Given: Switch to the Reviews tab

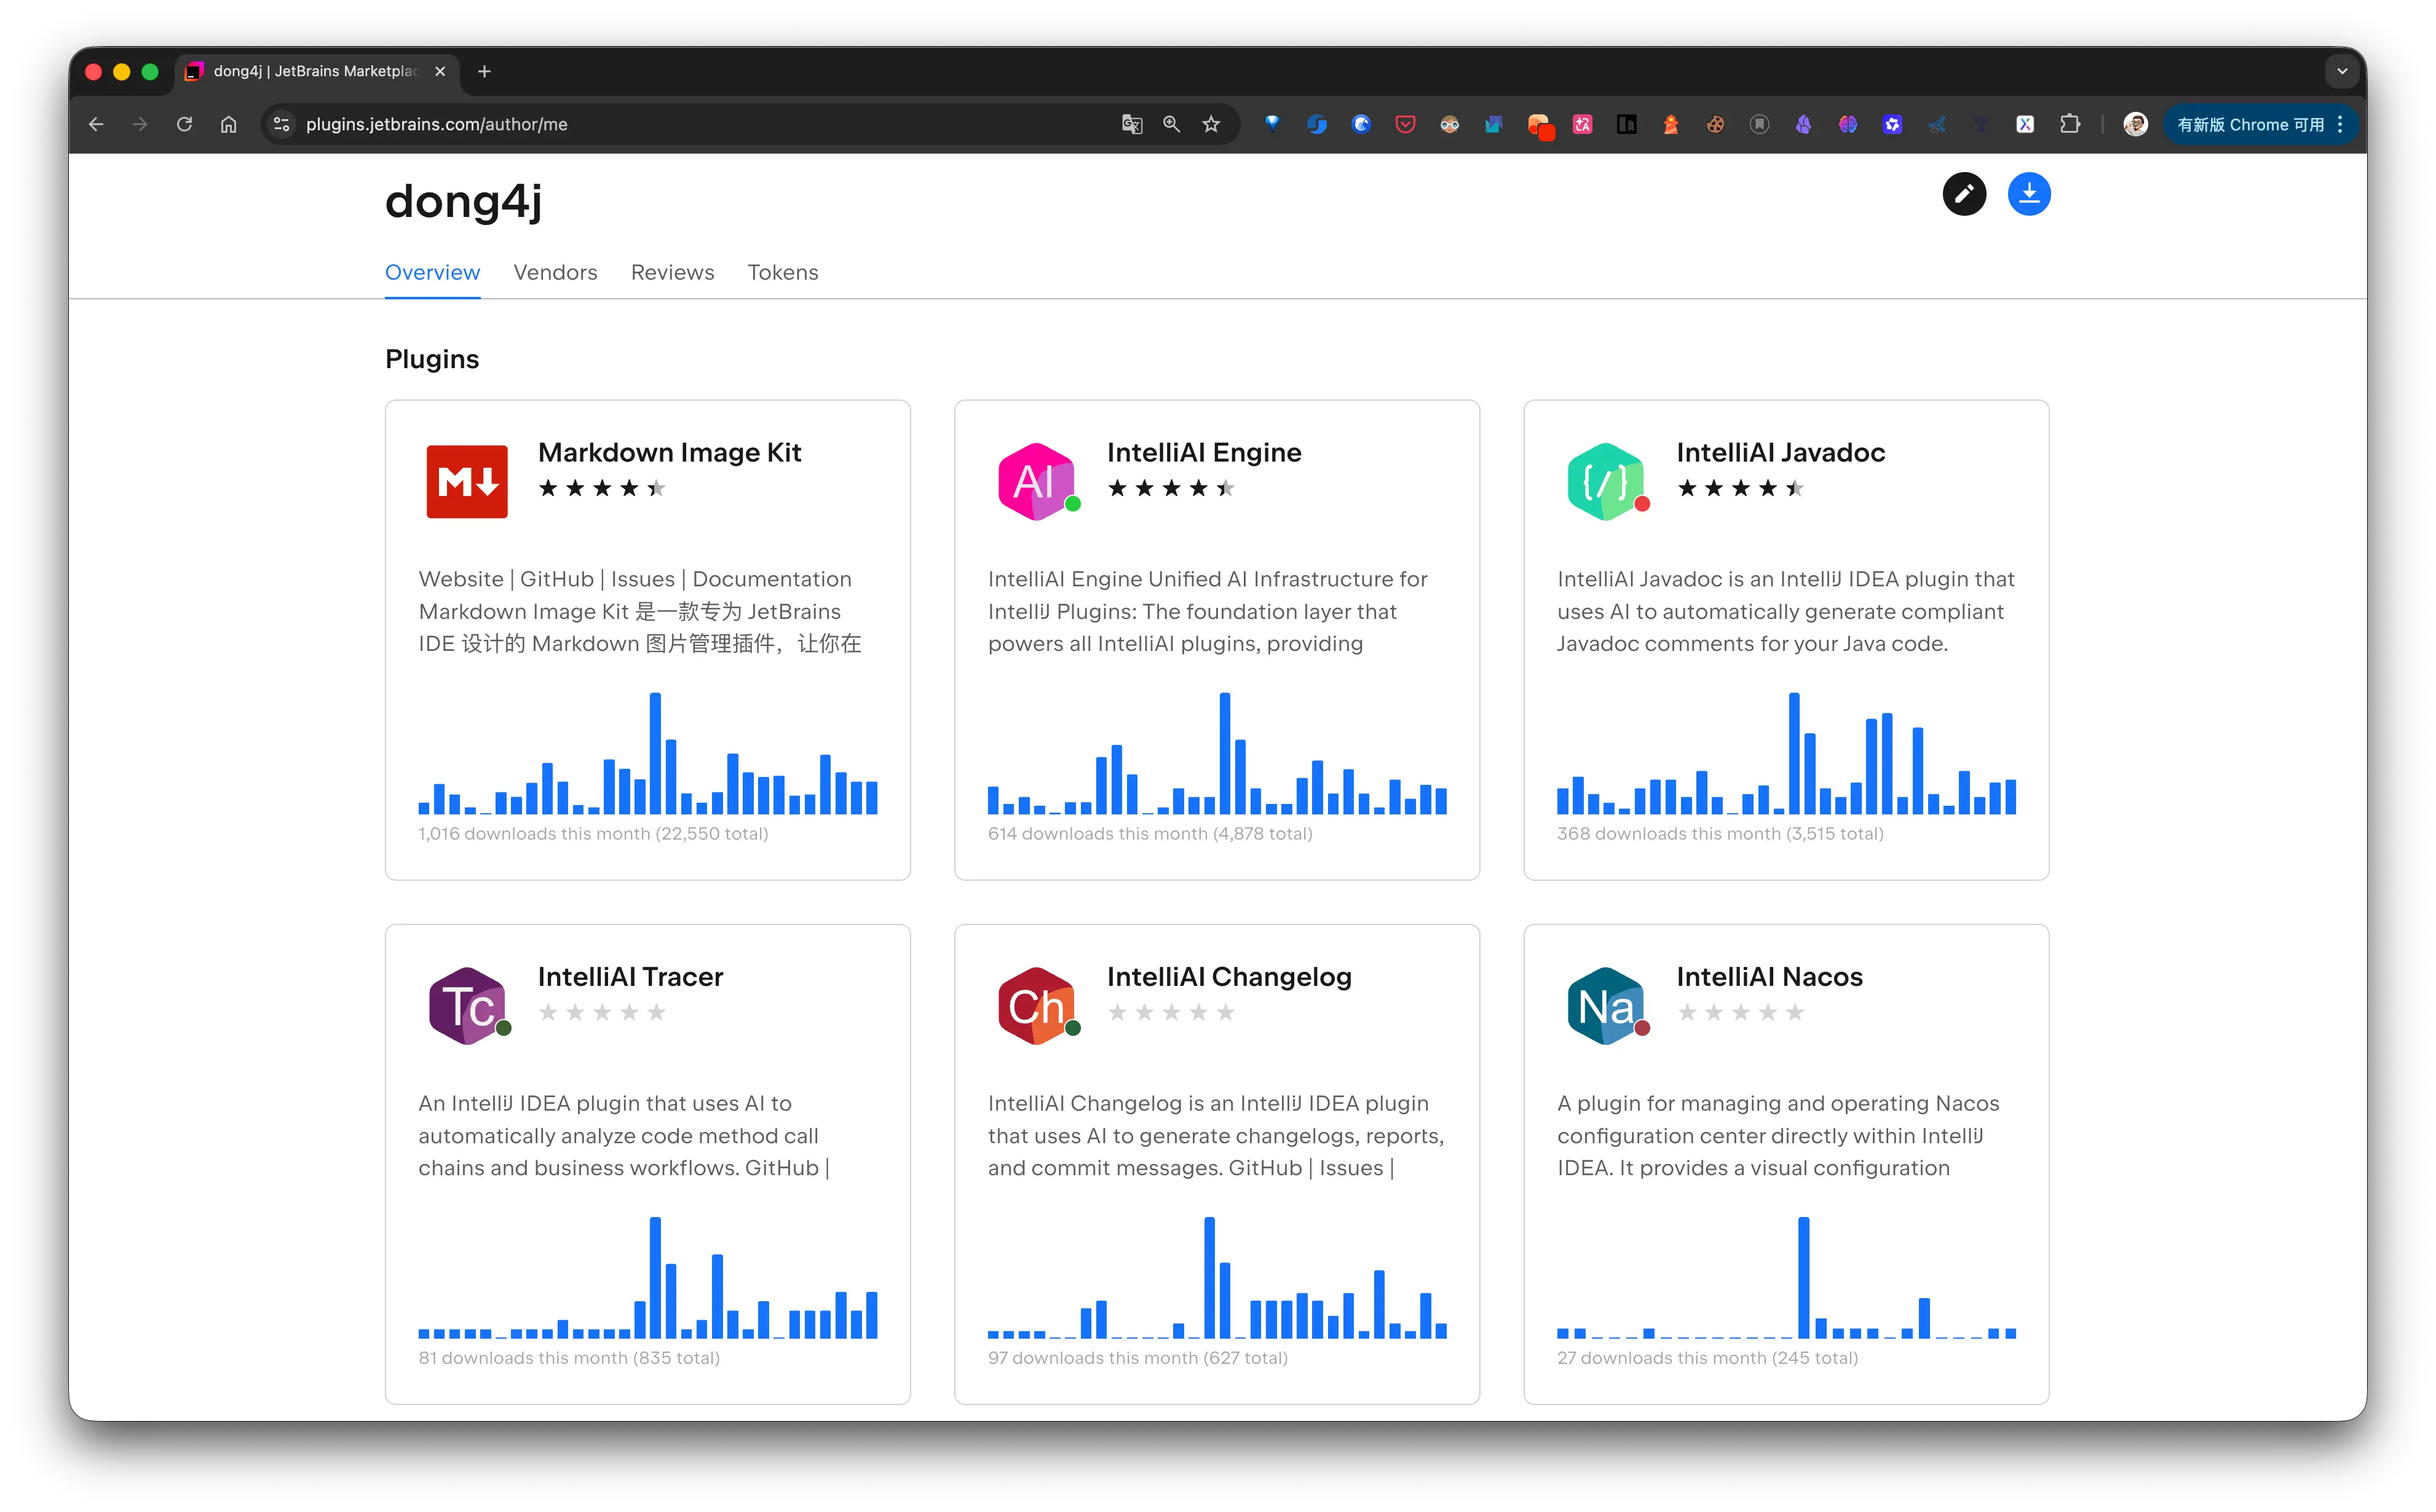Looking at the screenshot, I should coord(672,272).
